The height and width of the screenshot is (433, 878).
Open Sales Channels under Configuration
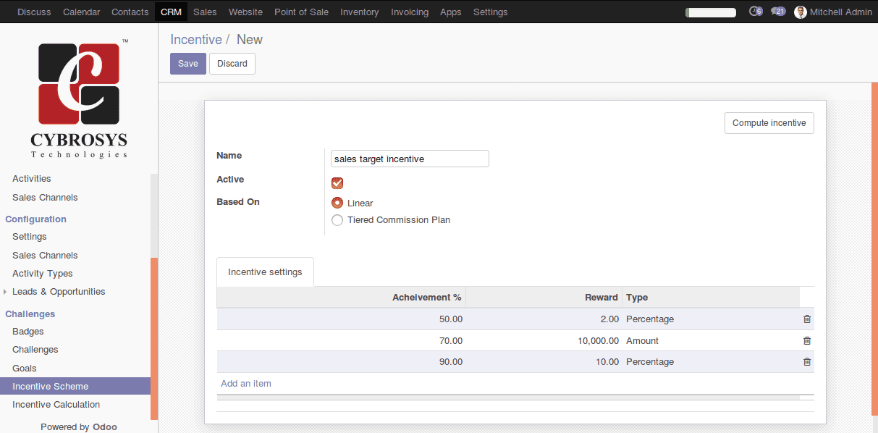point(45,256)
